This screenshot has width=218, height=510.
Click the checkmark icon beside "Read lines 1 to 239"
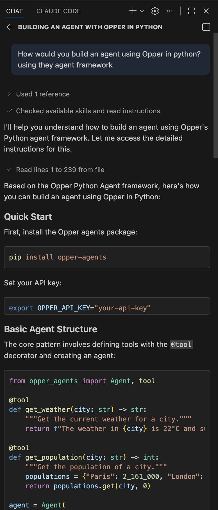(10, 170)
